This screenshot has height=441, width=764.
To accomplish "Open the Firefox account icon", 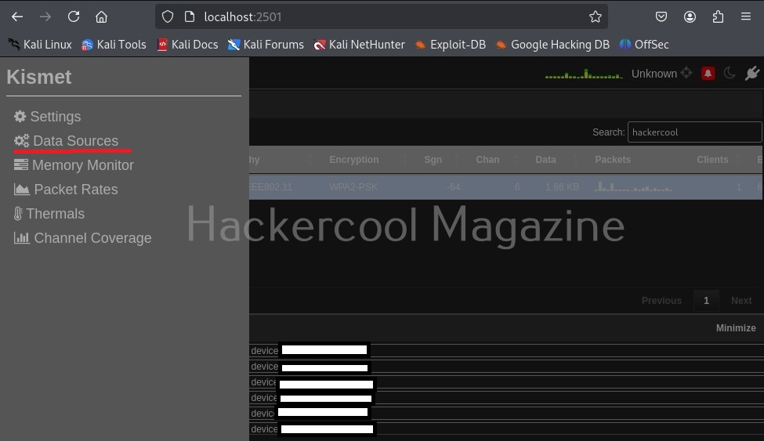I will pyautogui.click(x=690, y=17).
